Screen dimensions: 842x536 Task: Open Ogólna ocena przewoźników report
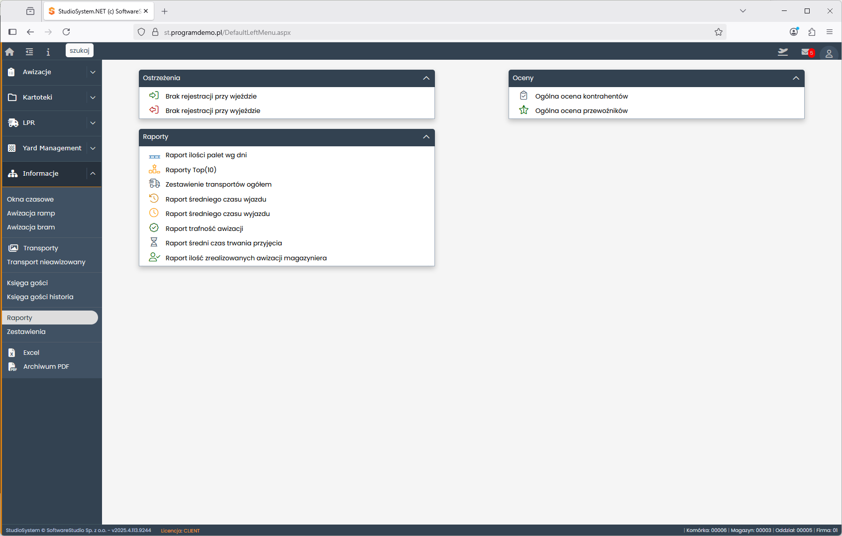click(x=581, y=110)
